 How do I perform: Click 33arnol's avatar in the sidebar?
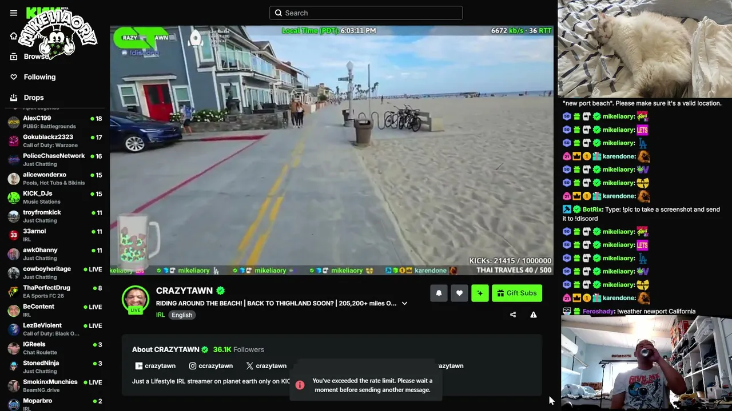tap(14, 235)
